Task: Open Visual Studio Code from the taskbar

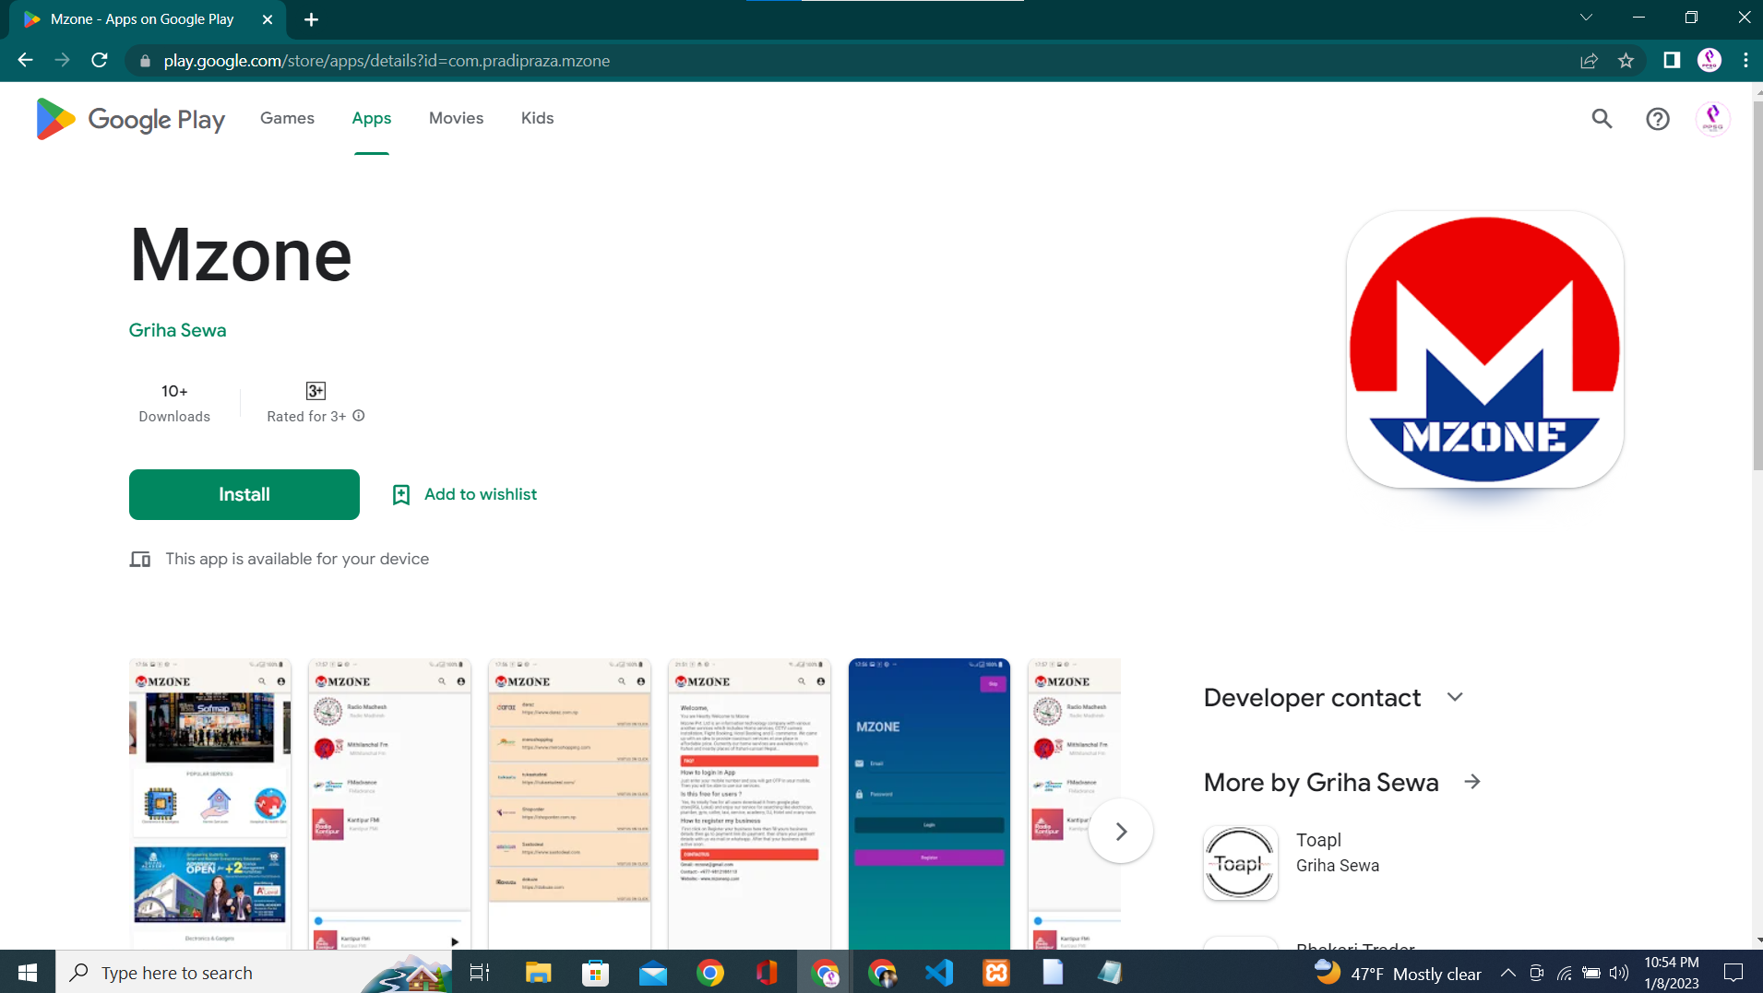Action: (938, 973)
